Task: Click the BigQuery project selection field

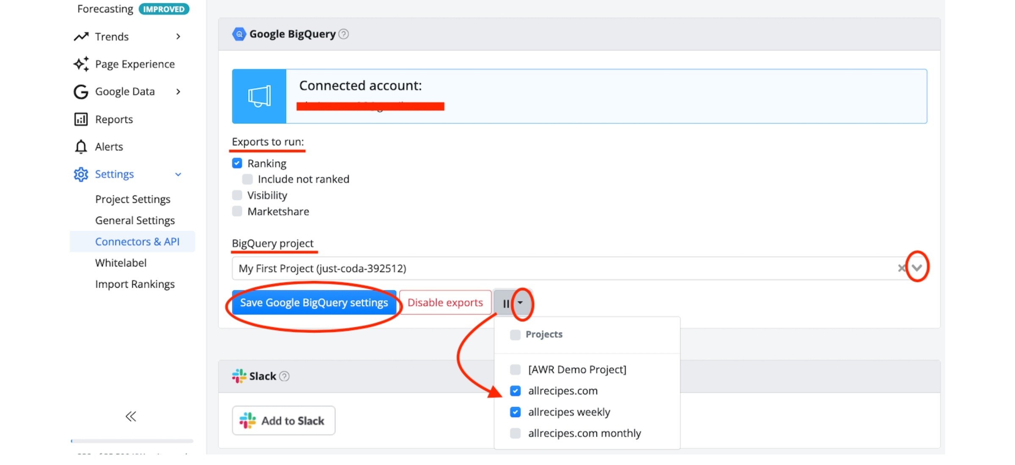Action: [579, 268]
